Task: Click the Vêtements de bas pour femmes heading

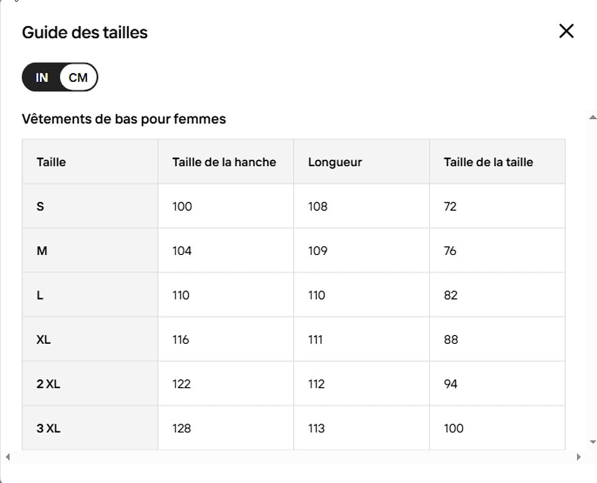Action: [124, 119]
